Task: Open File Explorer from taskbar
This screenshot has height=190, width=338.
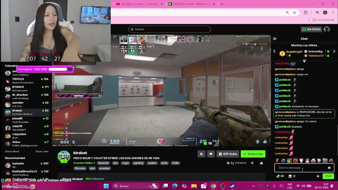Action: tap(194, 186)
